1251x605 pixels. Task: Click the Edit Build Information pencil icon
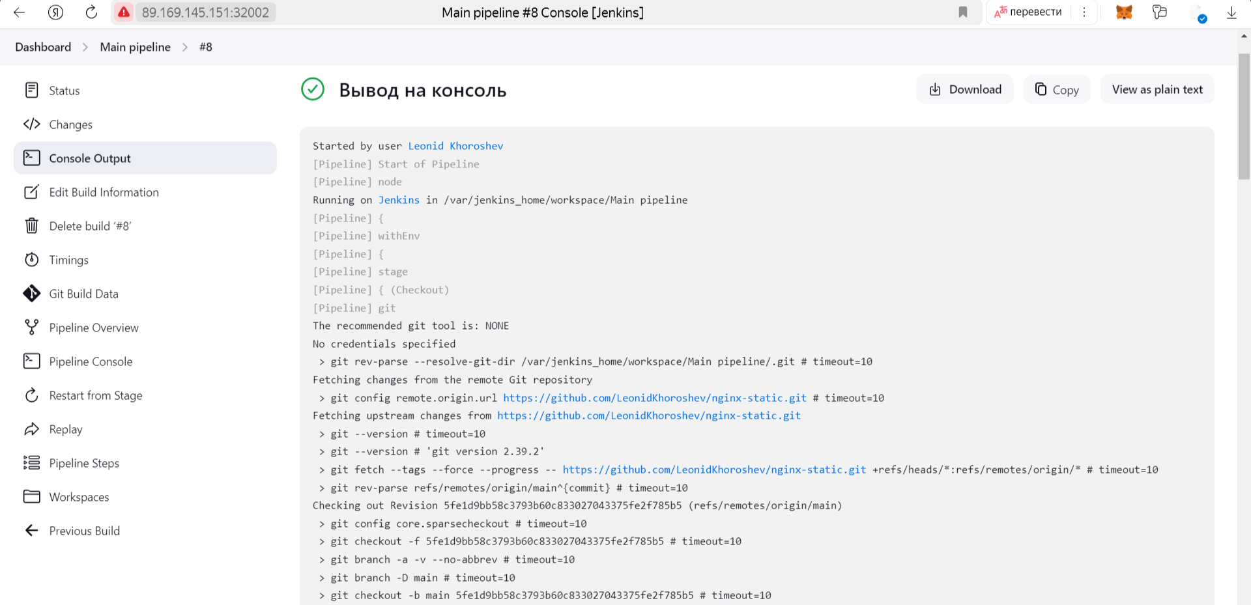pos(31,191)
